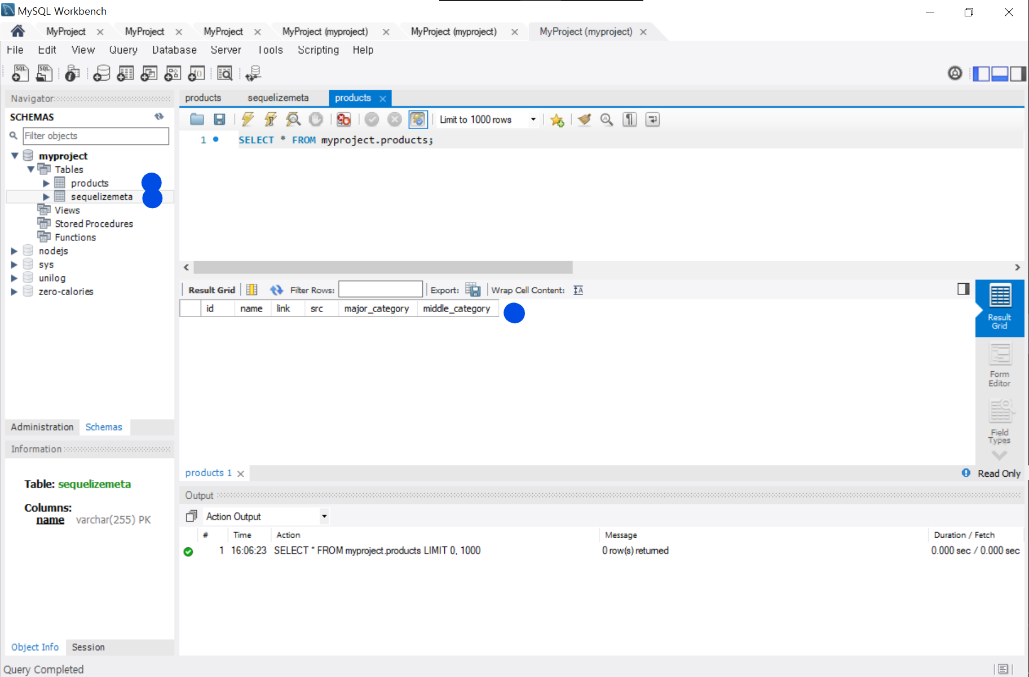Screen dimensions: 1029x677
Task: Select the Result Grid side button
Action: tap(1000, 308)
